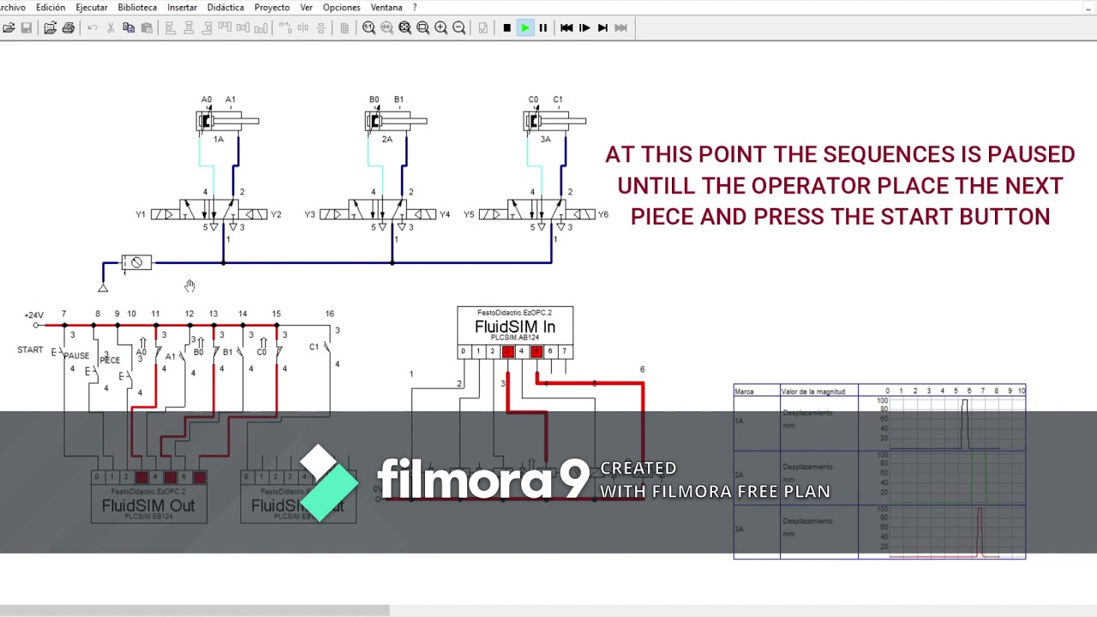Viewport: 1097px width, 617px height.
Task: Click the Paste clipboard icon
Action: [x=147, y=28]
